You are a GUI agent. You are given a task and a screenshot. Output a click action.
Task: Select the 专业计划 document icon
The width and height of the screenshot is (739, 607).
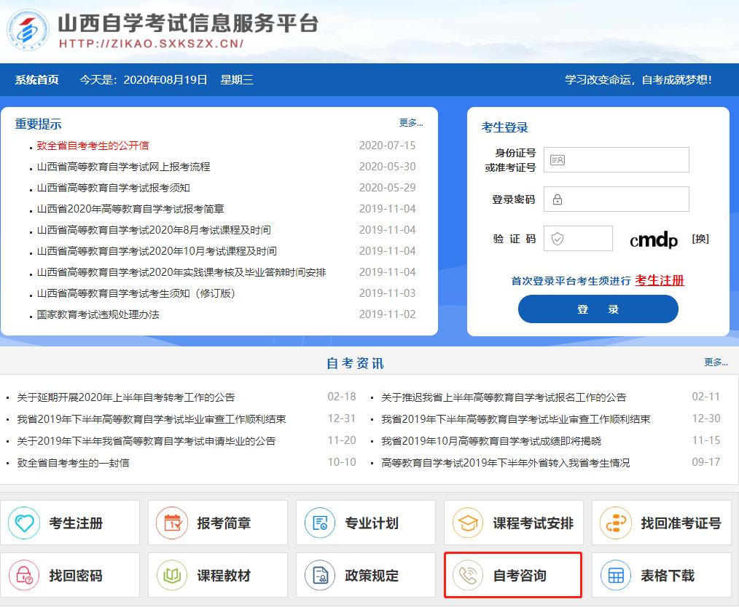pyautogui.click(x=320, y=522)
